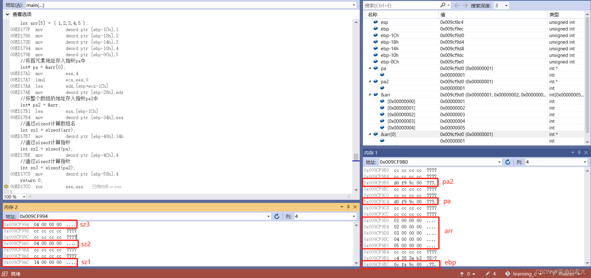Click the 内存 1 panel title

click(x=371, y=153)
